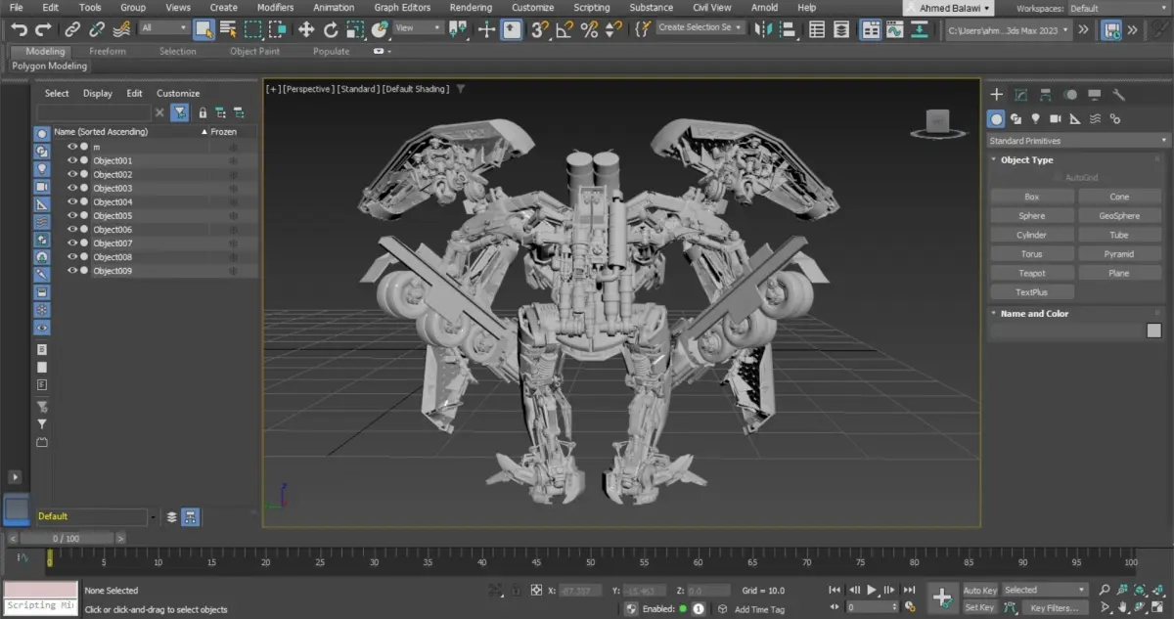Activate the Unlink Selection tool
This screenshot has height=619, width=1174.
[x=97, y=29]
